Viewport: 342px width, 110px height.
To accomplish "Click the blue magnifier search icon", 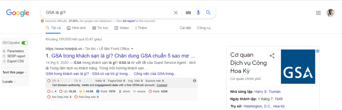I will coord(208,12).
